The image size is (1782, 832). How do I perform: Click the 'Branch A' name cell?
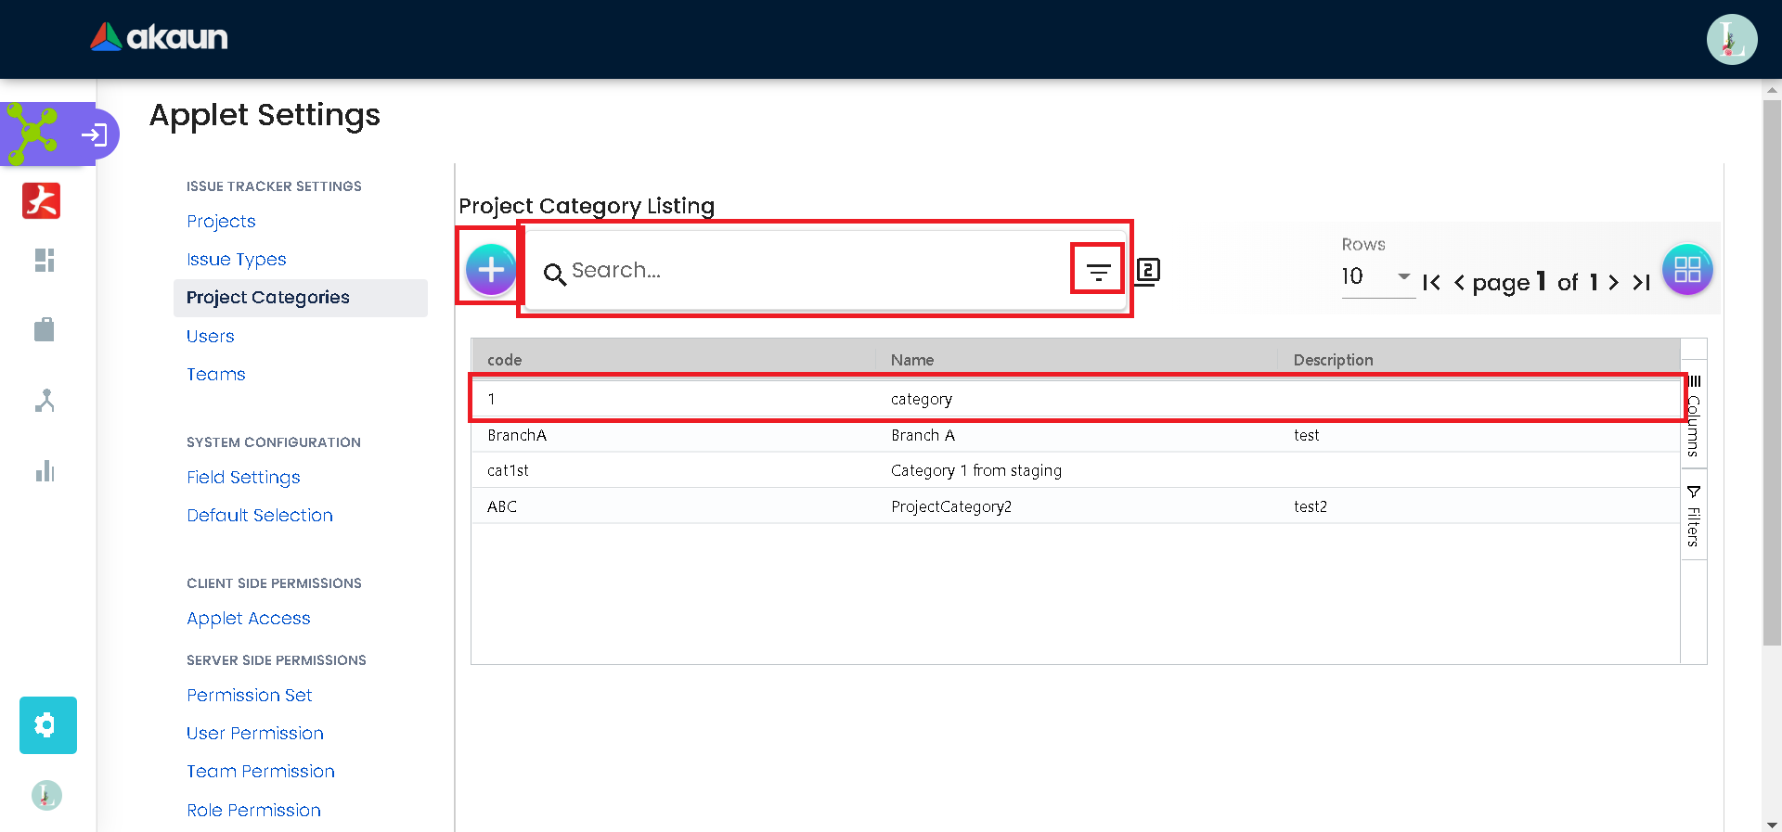point(923,435)
